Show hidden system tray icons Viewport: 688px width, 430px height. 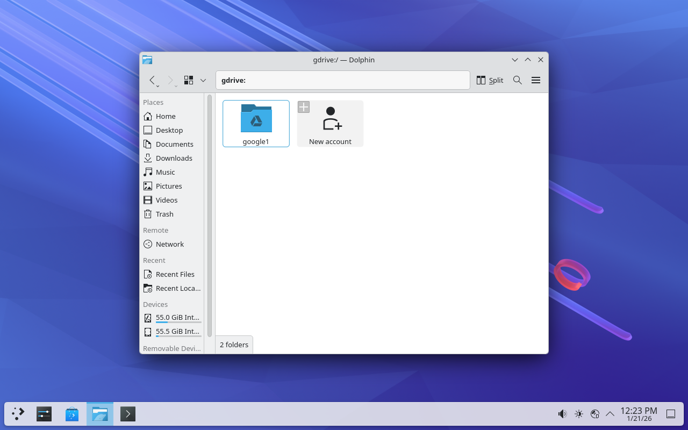click(x=610, y=414)
